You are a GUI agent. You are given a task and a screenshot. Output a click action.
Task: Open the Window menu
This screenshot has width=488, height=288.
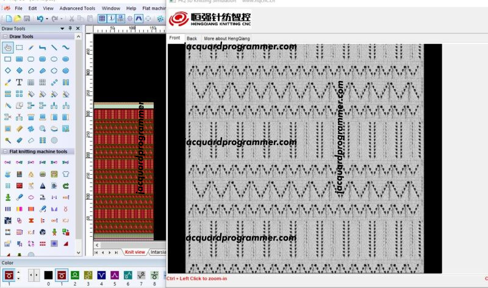pyautogui.click(x=111, y=8)
